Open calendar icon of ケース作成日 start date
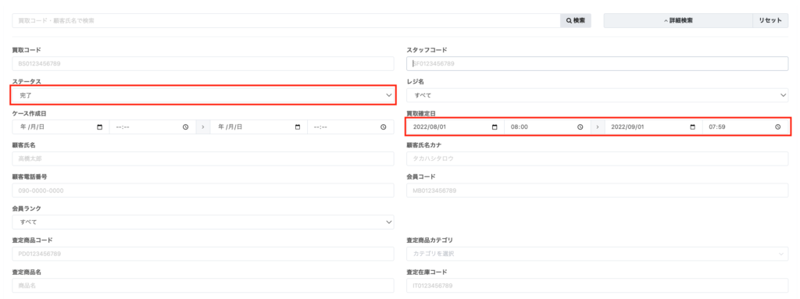 point(99,127)
